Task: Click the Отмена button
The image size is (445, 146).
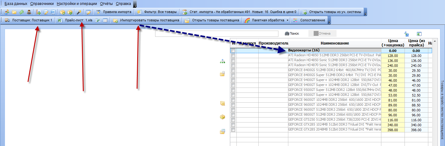Action: click(322, 33)
